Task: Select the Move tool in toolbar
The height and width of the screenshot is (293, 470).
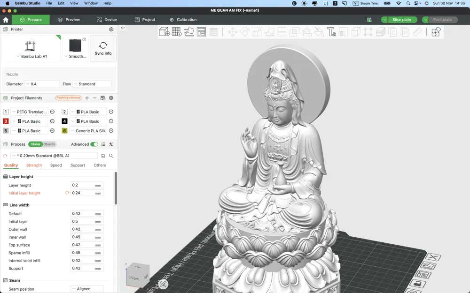Action: [x=232, y=32]
